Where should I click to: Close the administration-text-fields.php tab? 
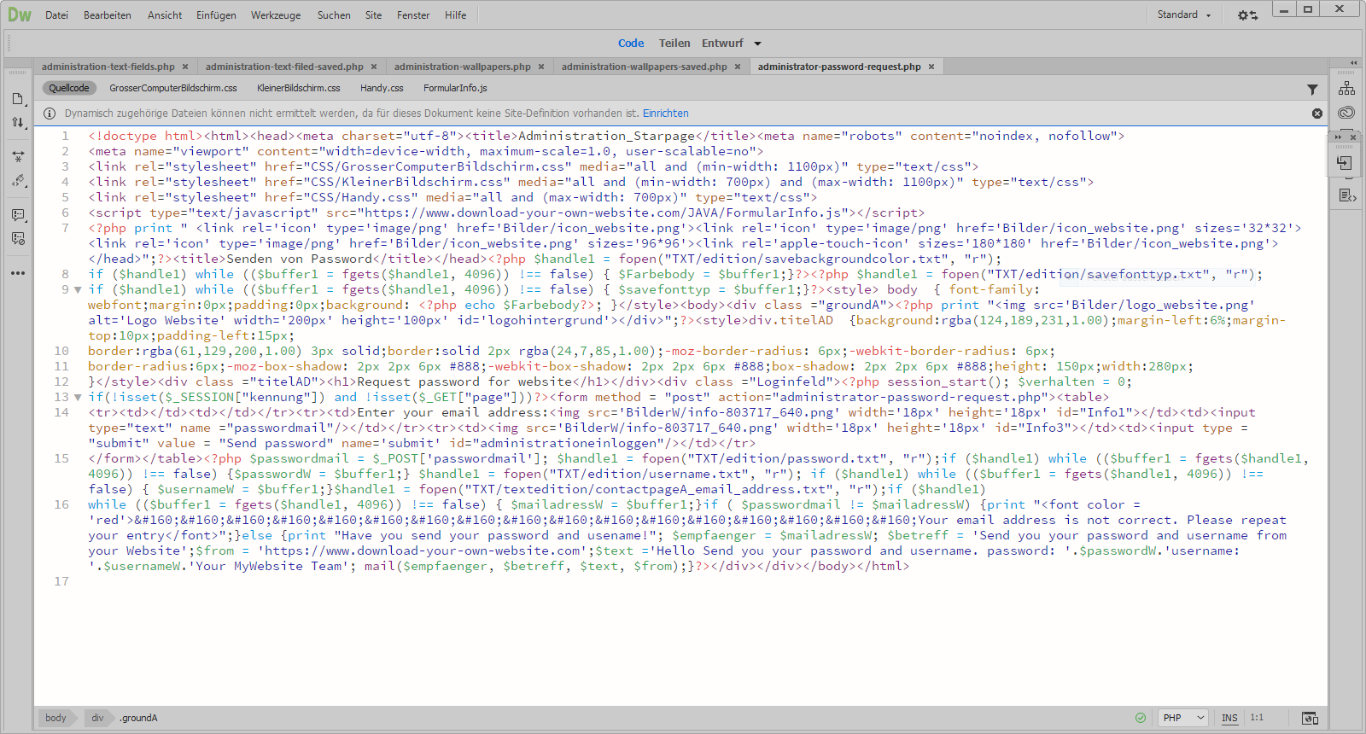pos(185,67)
